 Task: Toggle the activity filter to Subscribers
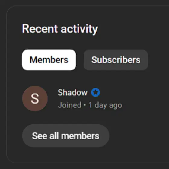coord(116,60)
